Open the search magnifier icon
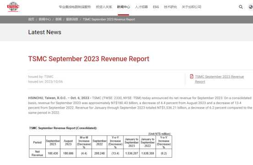 pos(241,7)
